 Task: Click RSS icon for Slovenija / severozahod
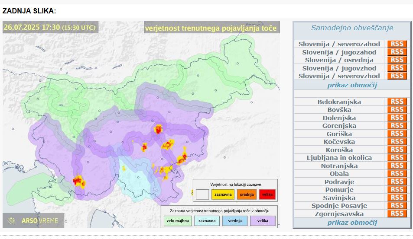(x=397, y=44)
